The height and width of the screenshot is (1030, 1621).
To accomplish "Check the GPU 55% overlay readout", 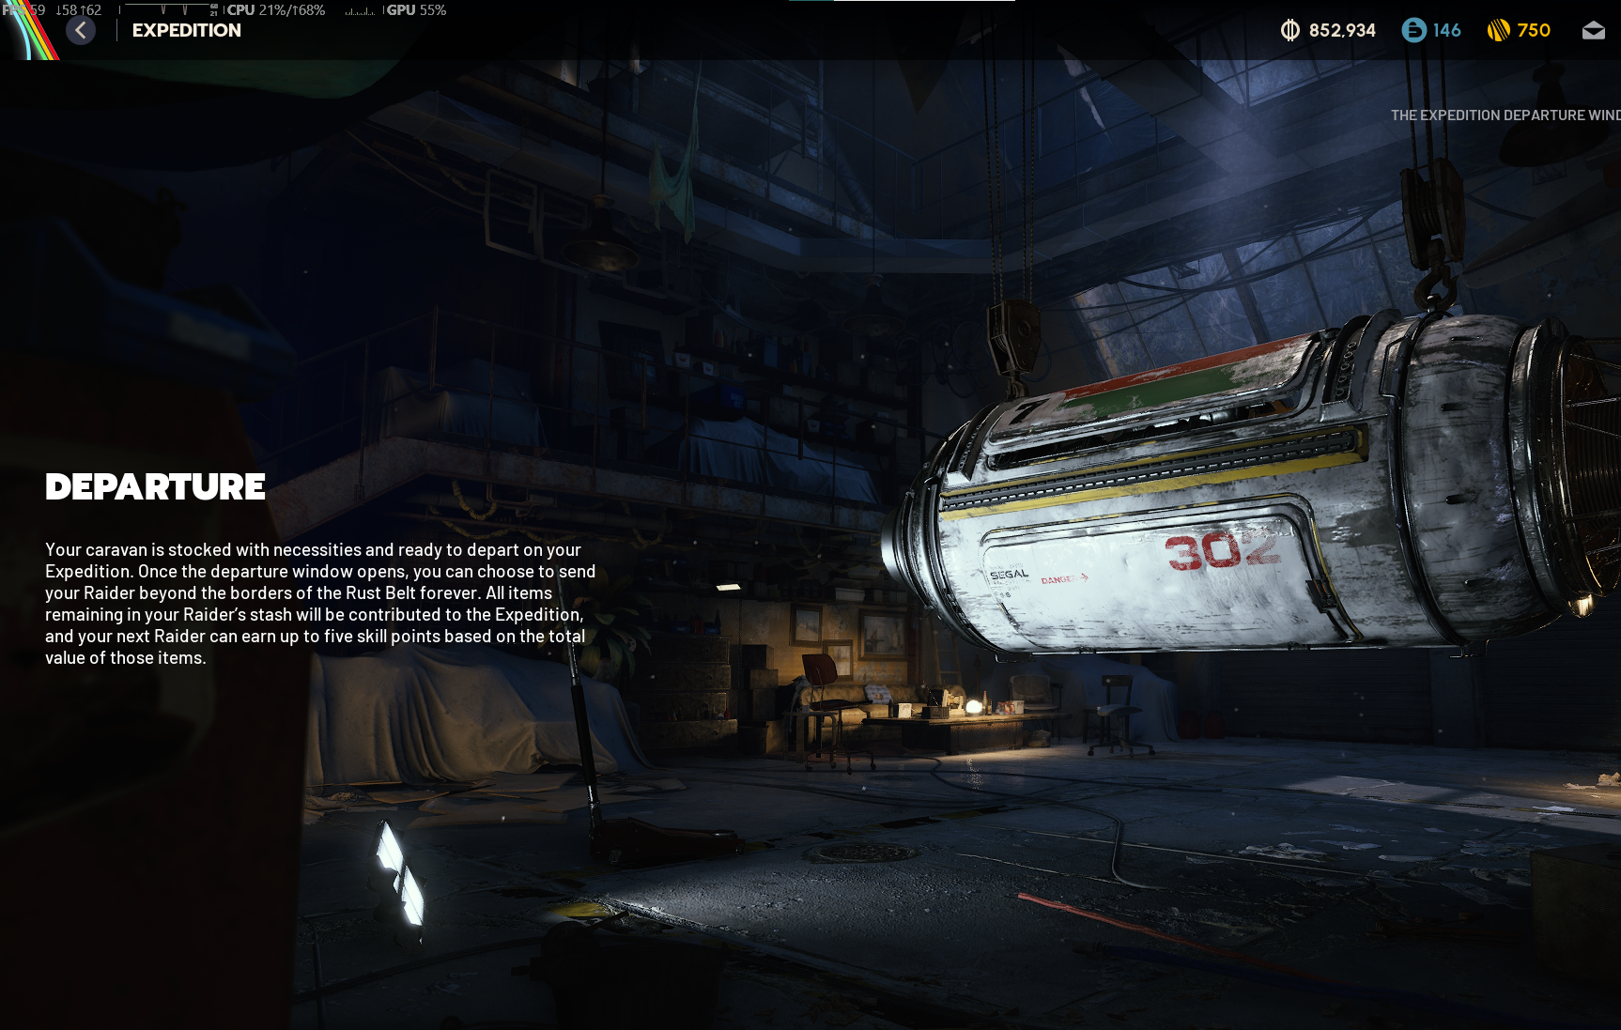I will pyautogui.click(x=416, y=9).
